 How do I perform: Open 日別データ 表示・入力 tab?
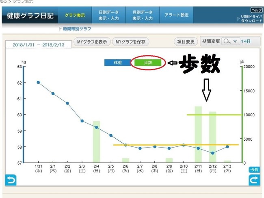pos(109,15)
